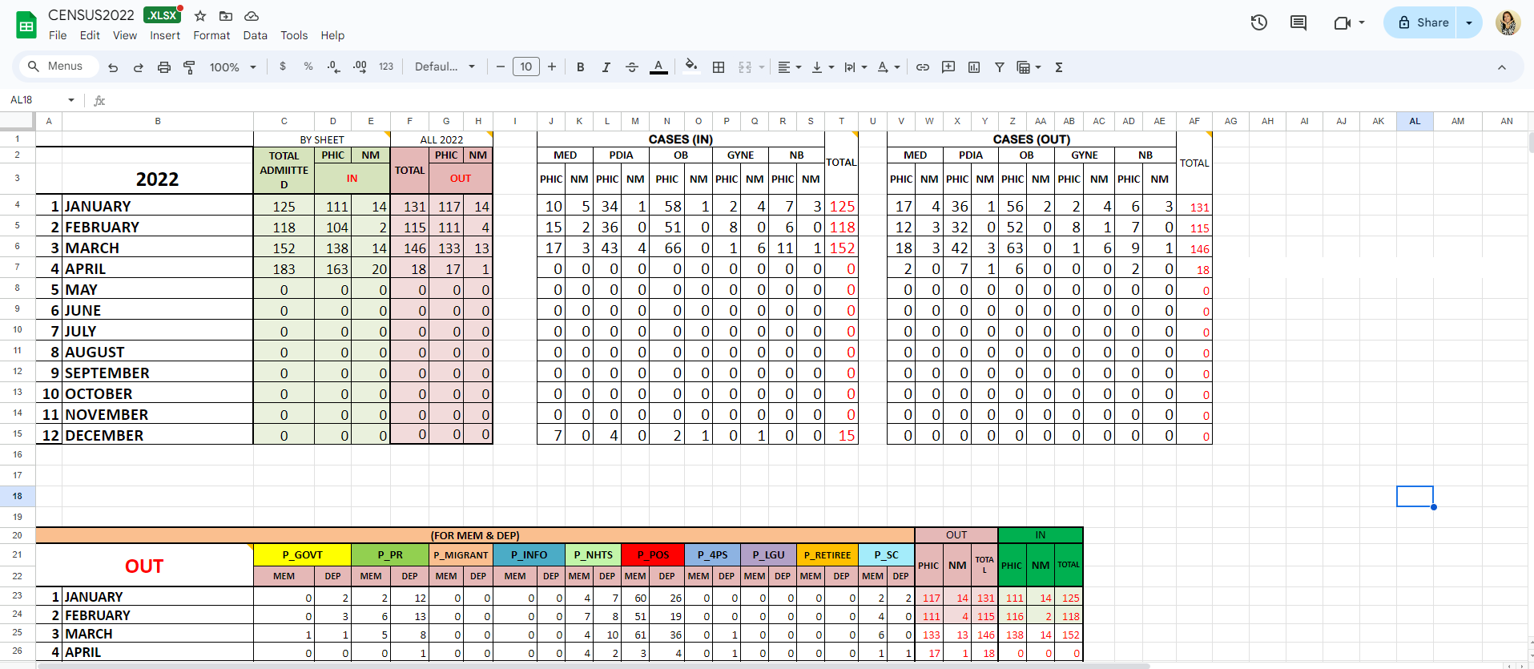1534x669 pixels.
Task: Open more number formats 123 menu
Action: coord(386,66)
